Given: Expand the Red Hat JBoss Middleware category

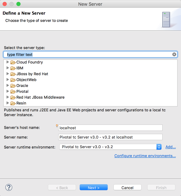Looking at the screenshot, I should pos(8,97).
